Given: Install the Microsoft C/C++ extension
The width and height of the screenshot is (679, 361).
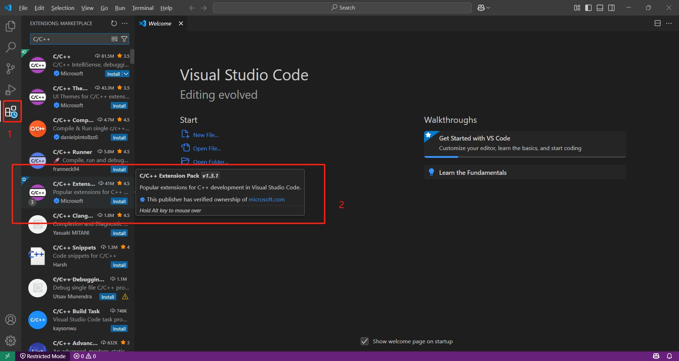Looking at the screenshot, I should [114, 74].
